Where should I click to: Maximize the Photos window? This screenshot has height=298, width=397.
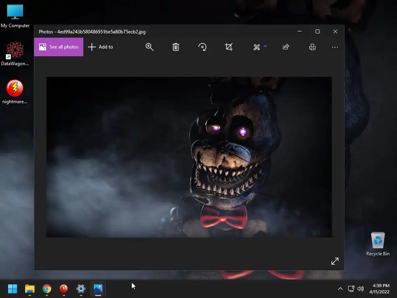click(318, 31)
